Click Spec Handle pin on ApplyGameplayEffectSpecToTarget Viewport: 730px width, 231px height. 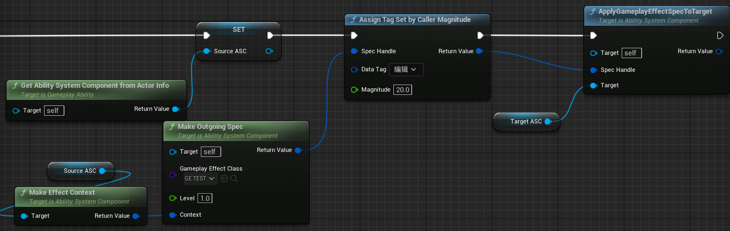tap(594, 70)
